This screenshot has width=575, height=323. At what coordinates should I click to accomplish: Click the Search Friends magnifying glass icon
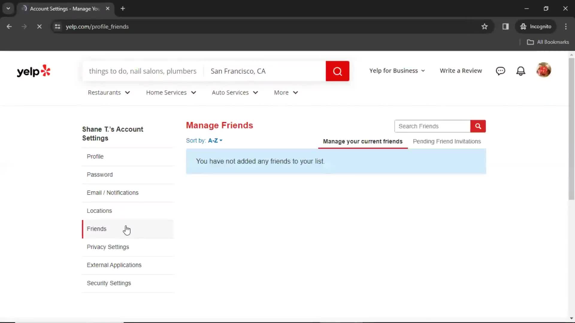pos(478,126)
